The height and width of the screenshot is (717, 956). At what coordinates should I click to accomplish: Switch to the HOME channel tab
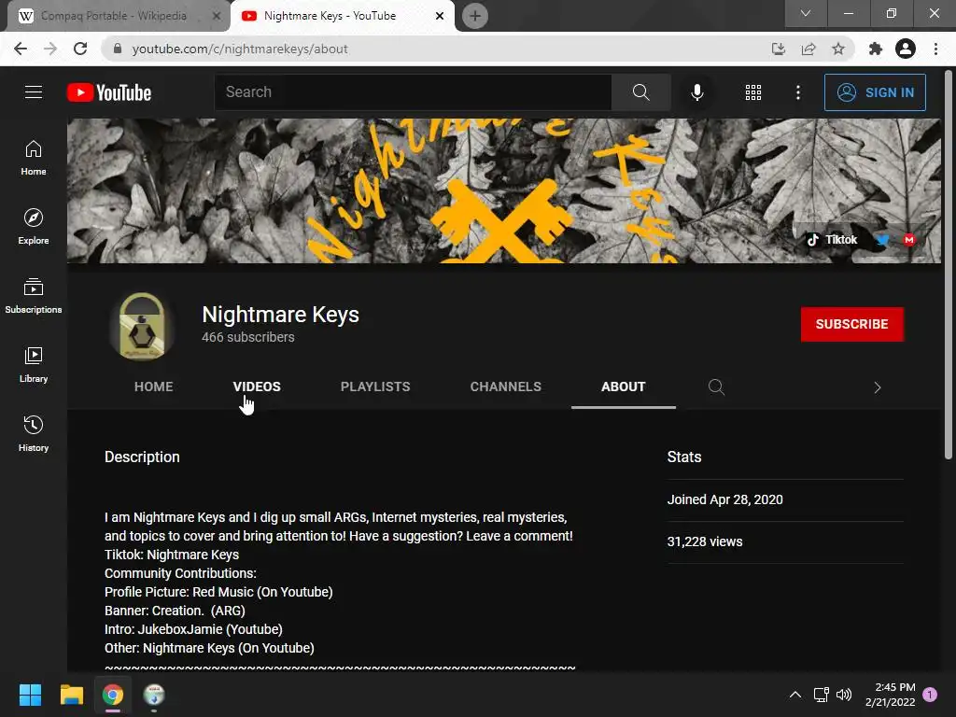154,387
